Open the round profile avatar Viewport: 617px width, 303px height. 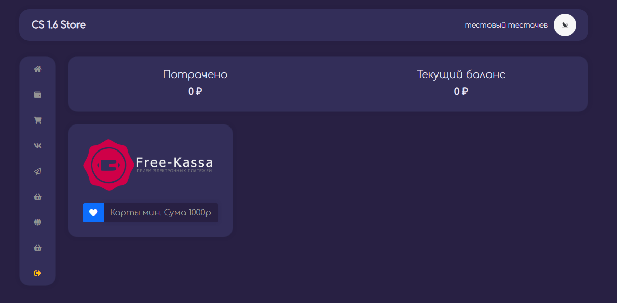565,25
